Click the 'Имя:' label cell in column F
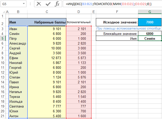This screenshot has width=162, height=119. point(117,38)
